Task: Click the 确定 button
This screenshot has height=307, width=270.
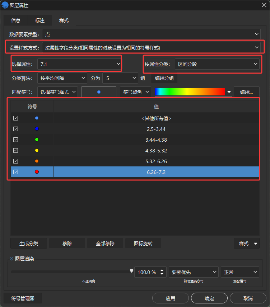Action: [x=209, y=298]
